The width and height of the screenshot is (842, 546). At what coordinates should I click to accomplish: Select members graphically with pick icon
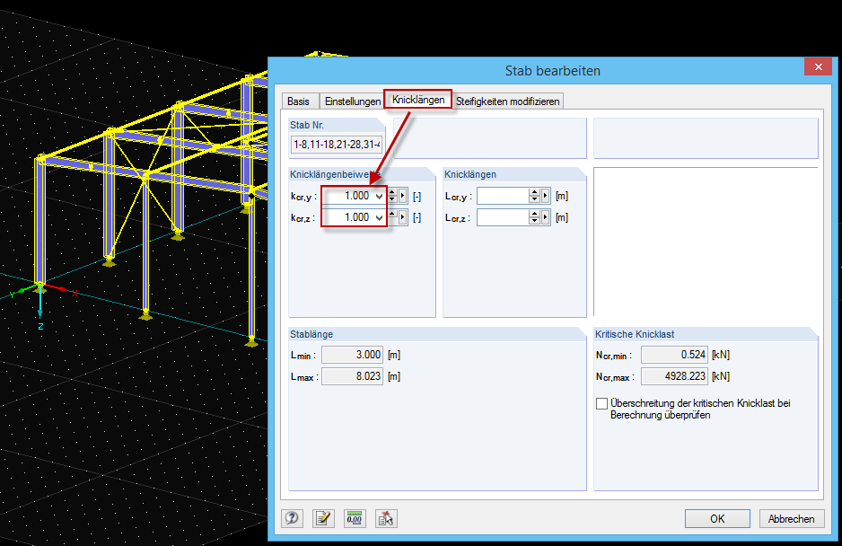tap(386, 518)
